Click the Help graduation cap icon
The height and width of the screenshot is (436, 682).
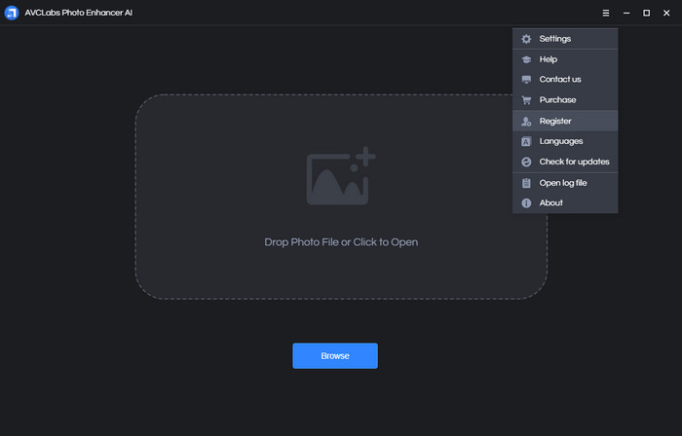(x=526, y=59)
